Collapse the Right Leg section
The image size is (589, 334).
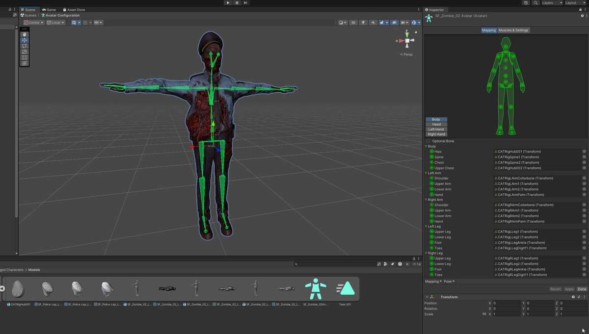[426, 253]
